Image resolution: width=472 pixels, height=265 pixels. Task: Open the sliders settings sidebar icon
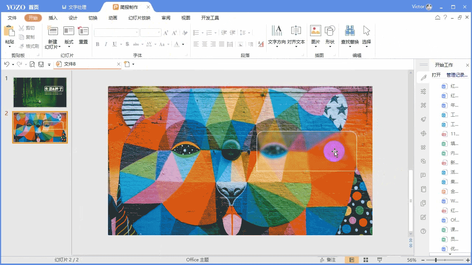click(x=423, y=91)
